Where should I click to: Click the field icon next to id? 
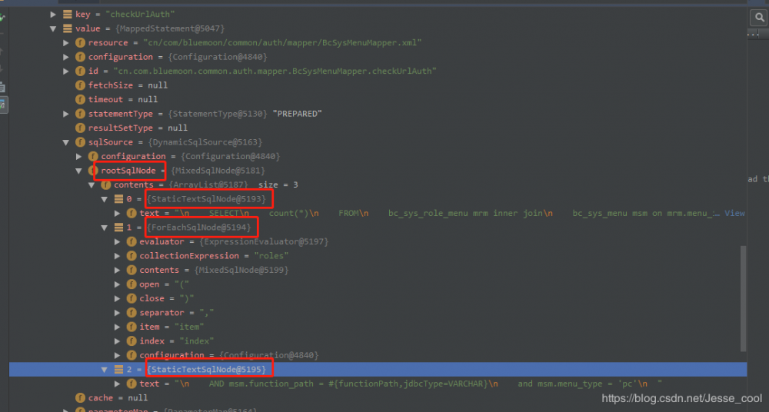point(81,71)
